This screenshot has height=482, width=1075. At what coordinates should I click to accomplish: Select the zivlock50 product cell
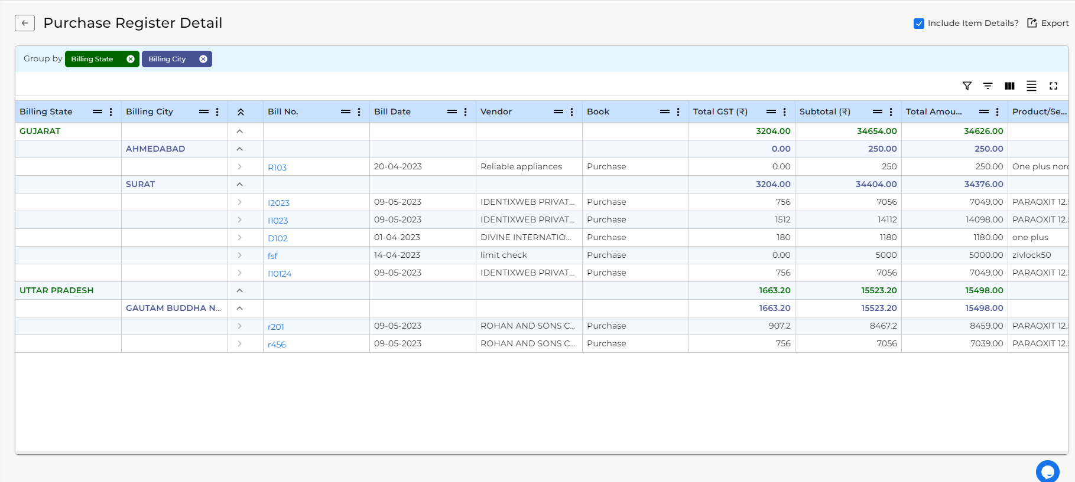coord(1038,255)
